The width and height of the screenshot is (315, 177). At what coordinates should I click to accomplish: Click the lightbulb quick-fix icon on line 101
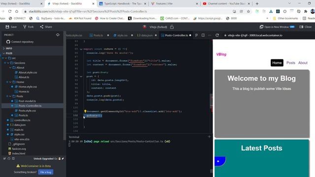coord(85,111)
